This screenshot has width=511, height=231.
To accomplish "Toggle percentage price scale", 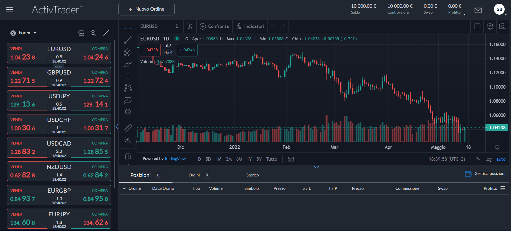I will 478,159.
